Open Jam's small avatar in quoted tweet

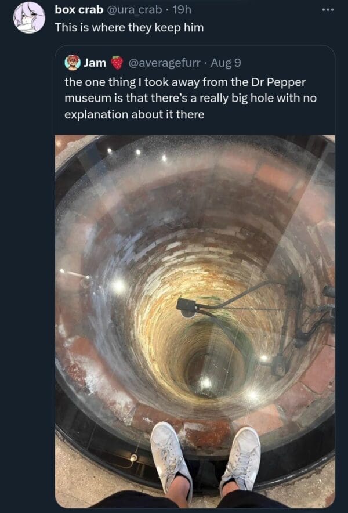click(x=72, y=63)
